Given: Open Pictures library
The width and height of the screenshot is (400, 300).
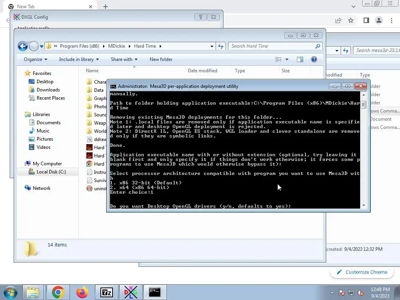Looking at the screenshot, I should click(x=45, y=139).
